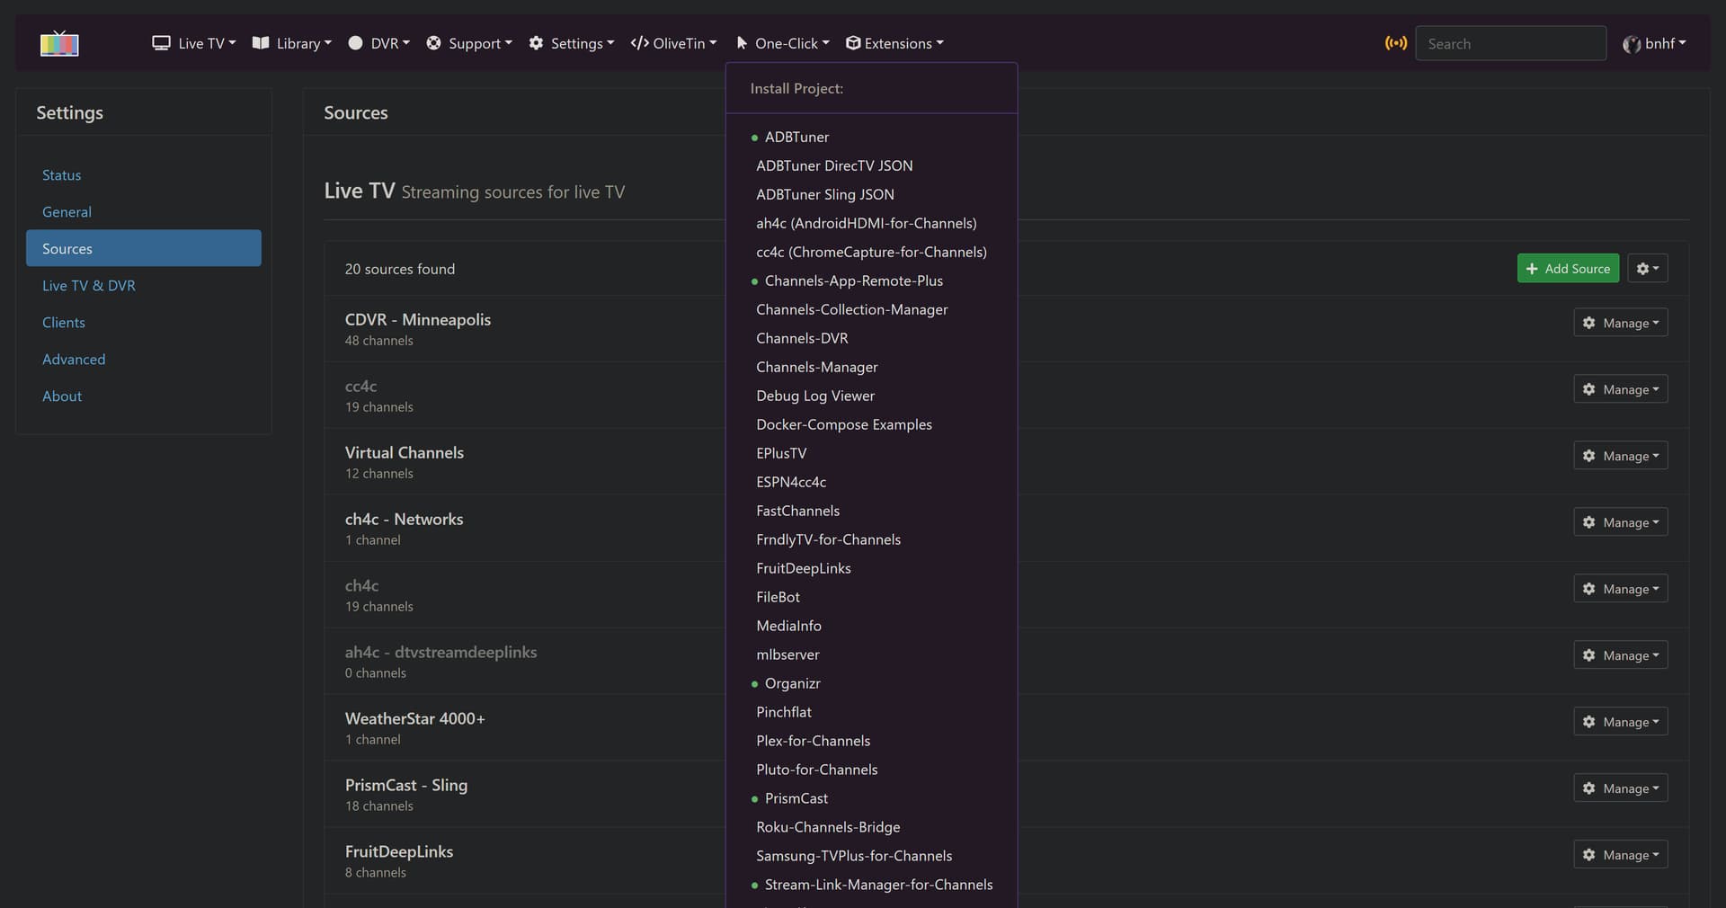The width and height of the screenshot is (1726, 908).
Task: Open the Advanced settings page
Action: [x=74, y=360]
